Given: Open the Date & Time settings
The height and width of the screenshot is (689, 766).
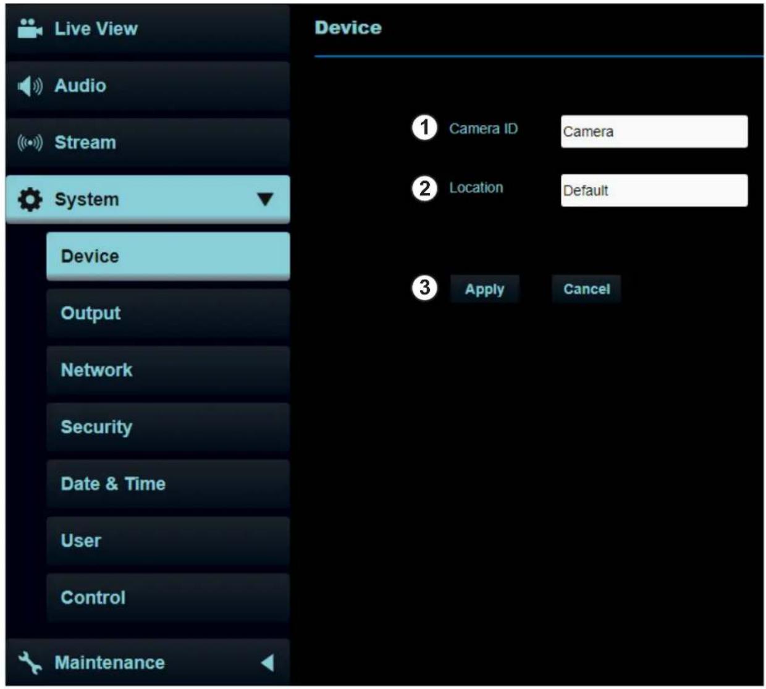Looking at the screenshot, I should (x=168, y=483).
